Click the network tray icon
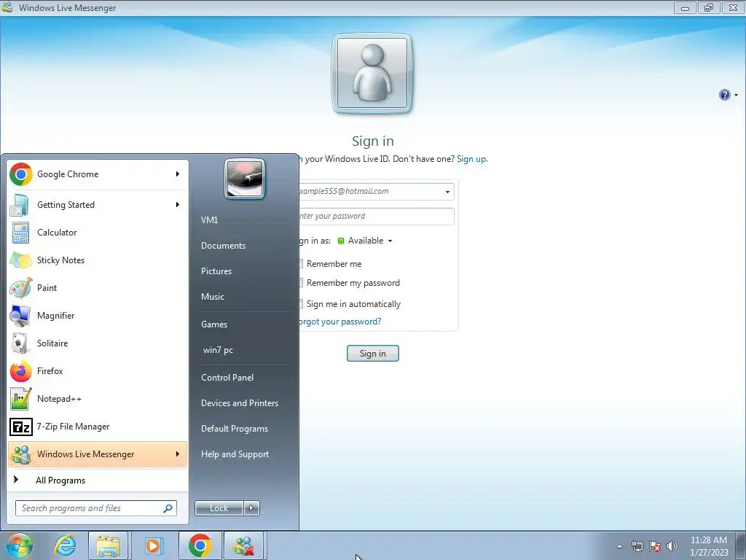 [x=637, y=546]
